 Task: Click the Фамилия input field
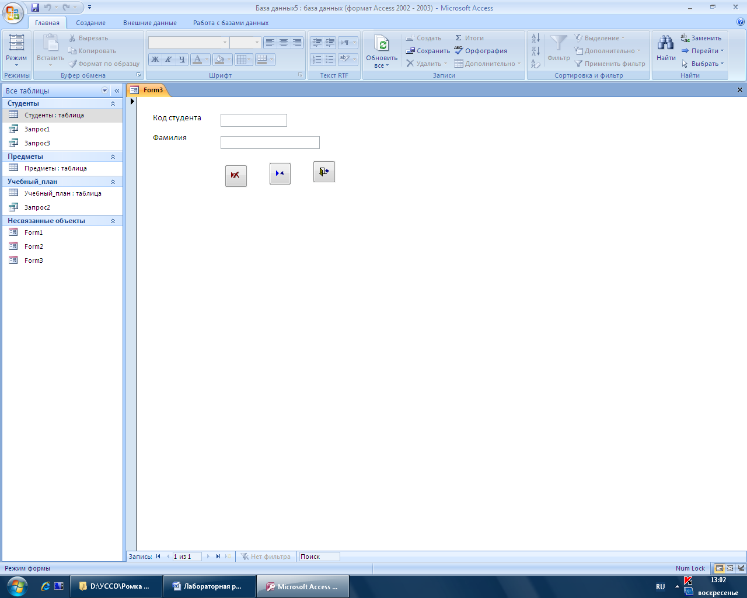point(270,142)
